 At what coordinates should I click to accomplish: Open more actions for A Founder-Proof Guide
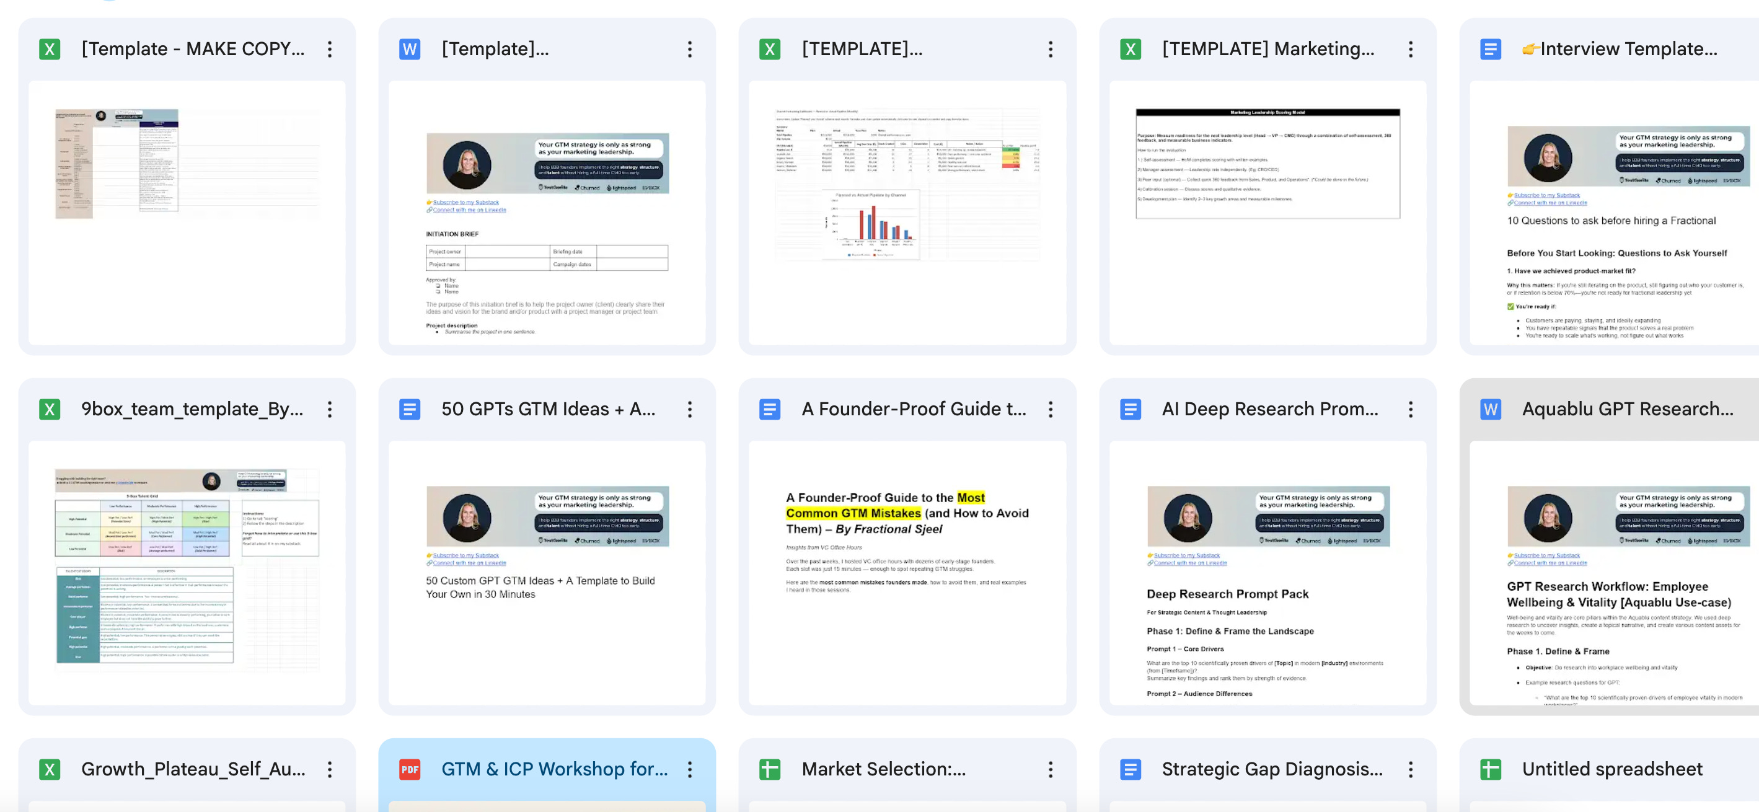1051,409
